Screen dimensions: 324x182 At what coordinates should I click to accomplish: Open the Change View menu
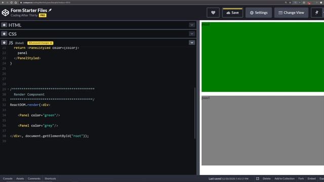pos(291,13)
